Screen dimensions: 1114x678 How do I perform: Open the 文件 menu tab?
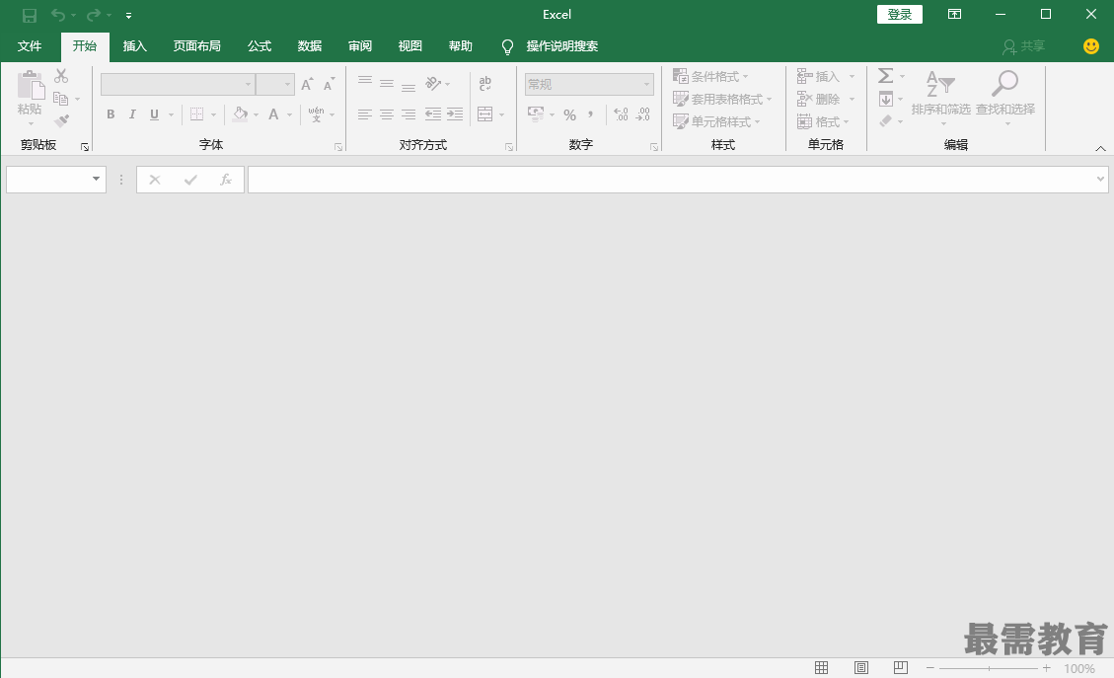[x=30, y=46]
